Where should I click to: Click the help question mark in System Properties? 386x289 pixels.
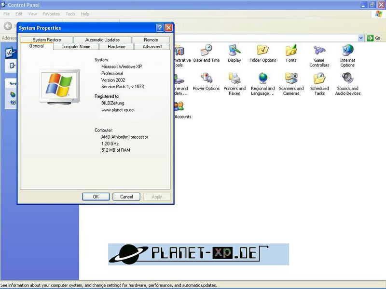click(160, 27)
